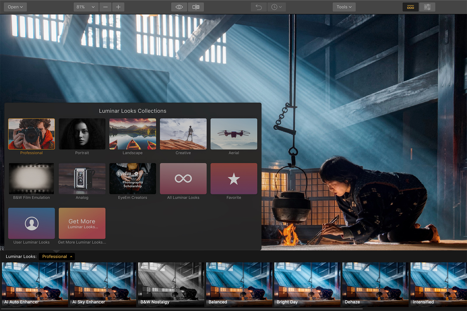Apply the Dehaze look
Screen dimensions: 467x311
375,284
